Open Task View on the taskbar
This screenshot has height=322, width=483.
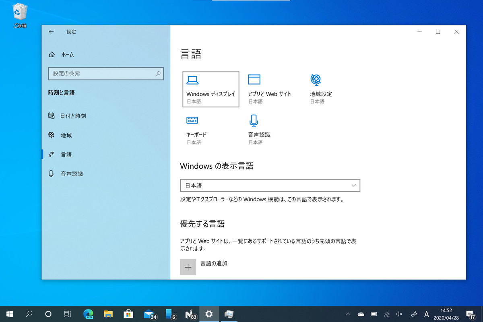pos(68,314)
